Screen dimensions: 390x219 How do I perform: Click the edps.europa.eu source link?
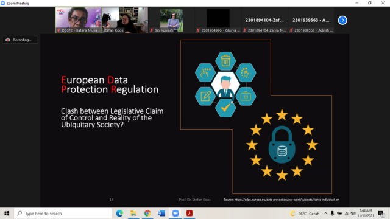287,200
